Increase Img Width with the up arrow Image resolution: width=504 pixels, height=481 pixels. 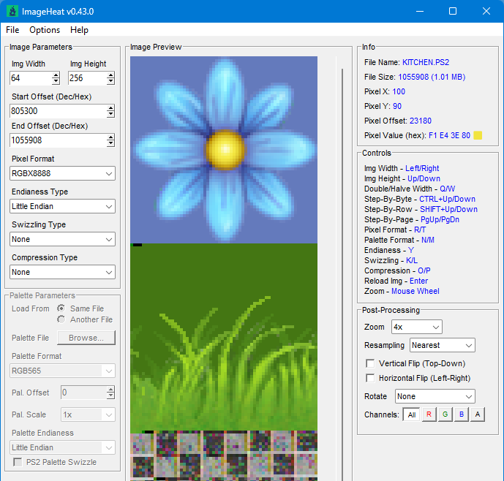click(56, 75)
